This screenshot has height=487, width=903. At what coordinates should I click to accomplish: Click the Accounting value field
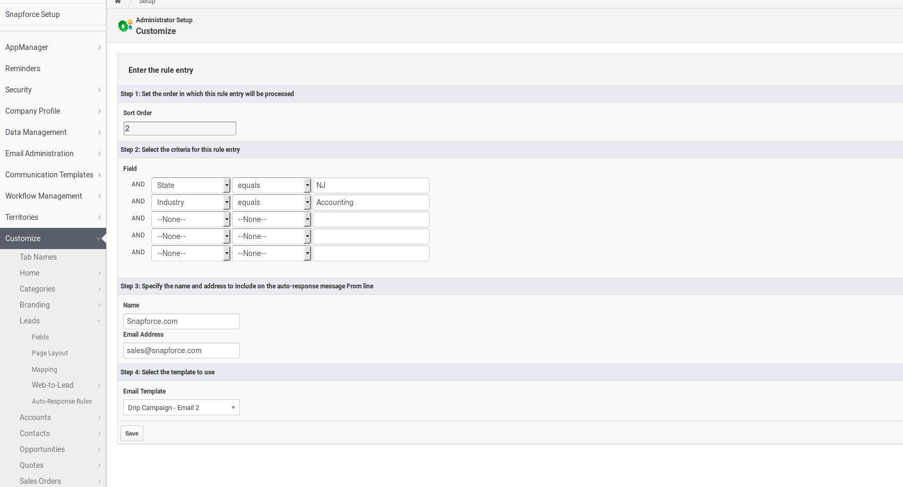pos(371,202)
